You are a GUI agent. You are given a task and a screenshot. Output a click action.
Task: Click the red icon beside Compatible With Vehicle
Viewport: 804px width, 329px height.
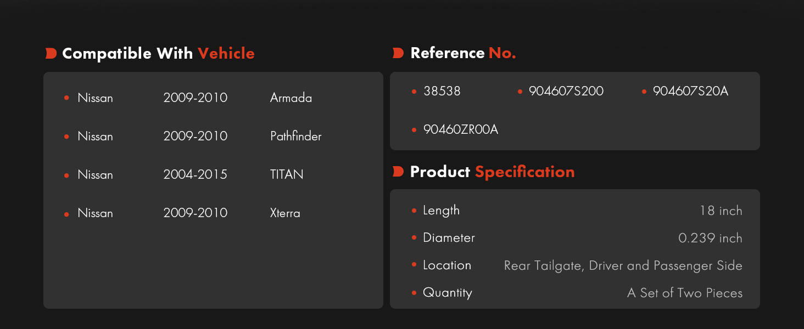(51, 53)
